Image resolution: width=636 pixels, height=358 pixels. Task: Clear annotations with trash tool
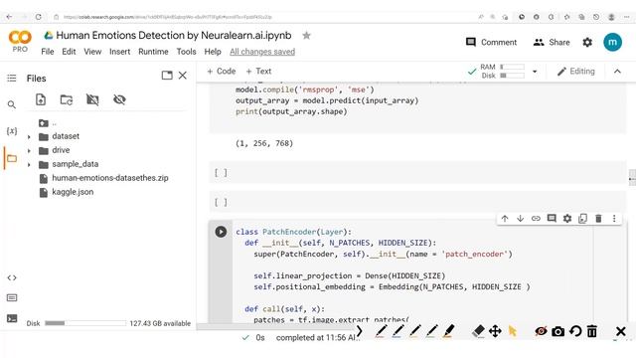point(592,331)
